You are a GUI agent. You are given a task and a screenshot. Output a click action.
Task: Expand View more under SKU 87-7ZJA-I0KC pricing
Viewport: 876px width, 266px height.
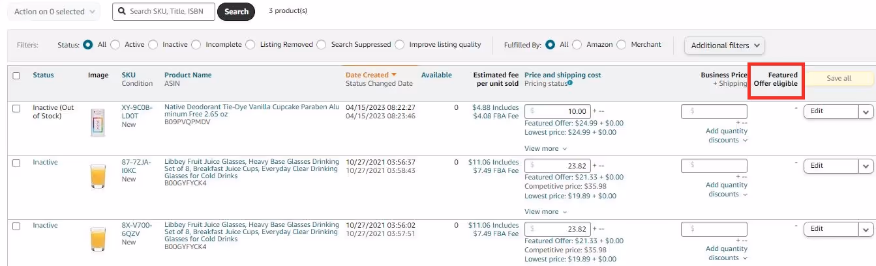546,211
